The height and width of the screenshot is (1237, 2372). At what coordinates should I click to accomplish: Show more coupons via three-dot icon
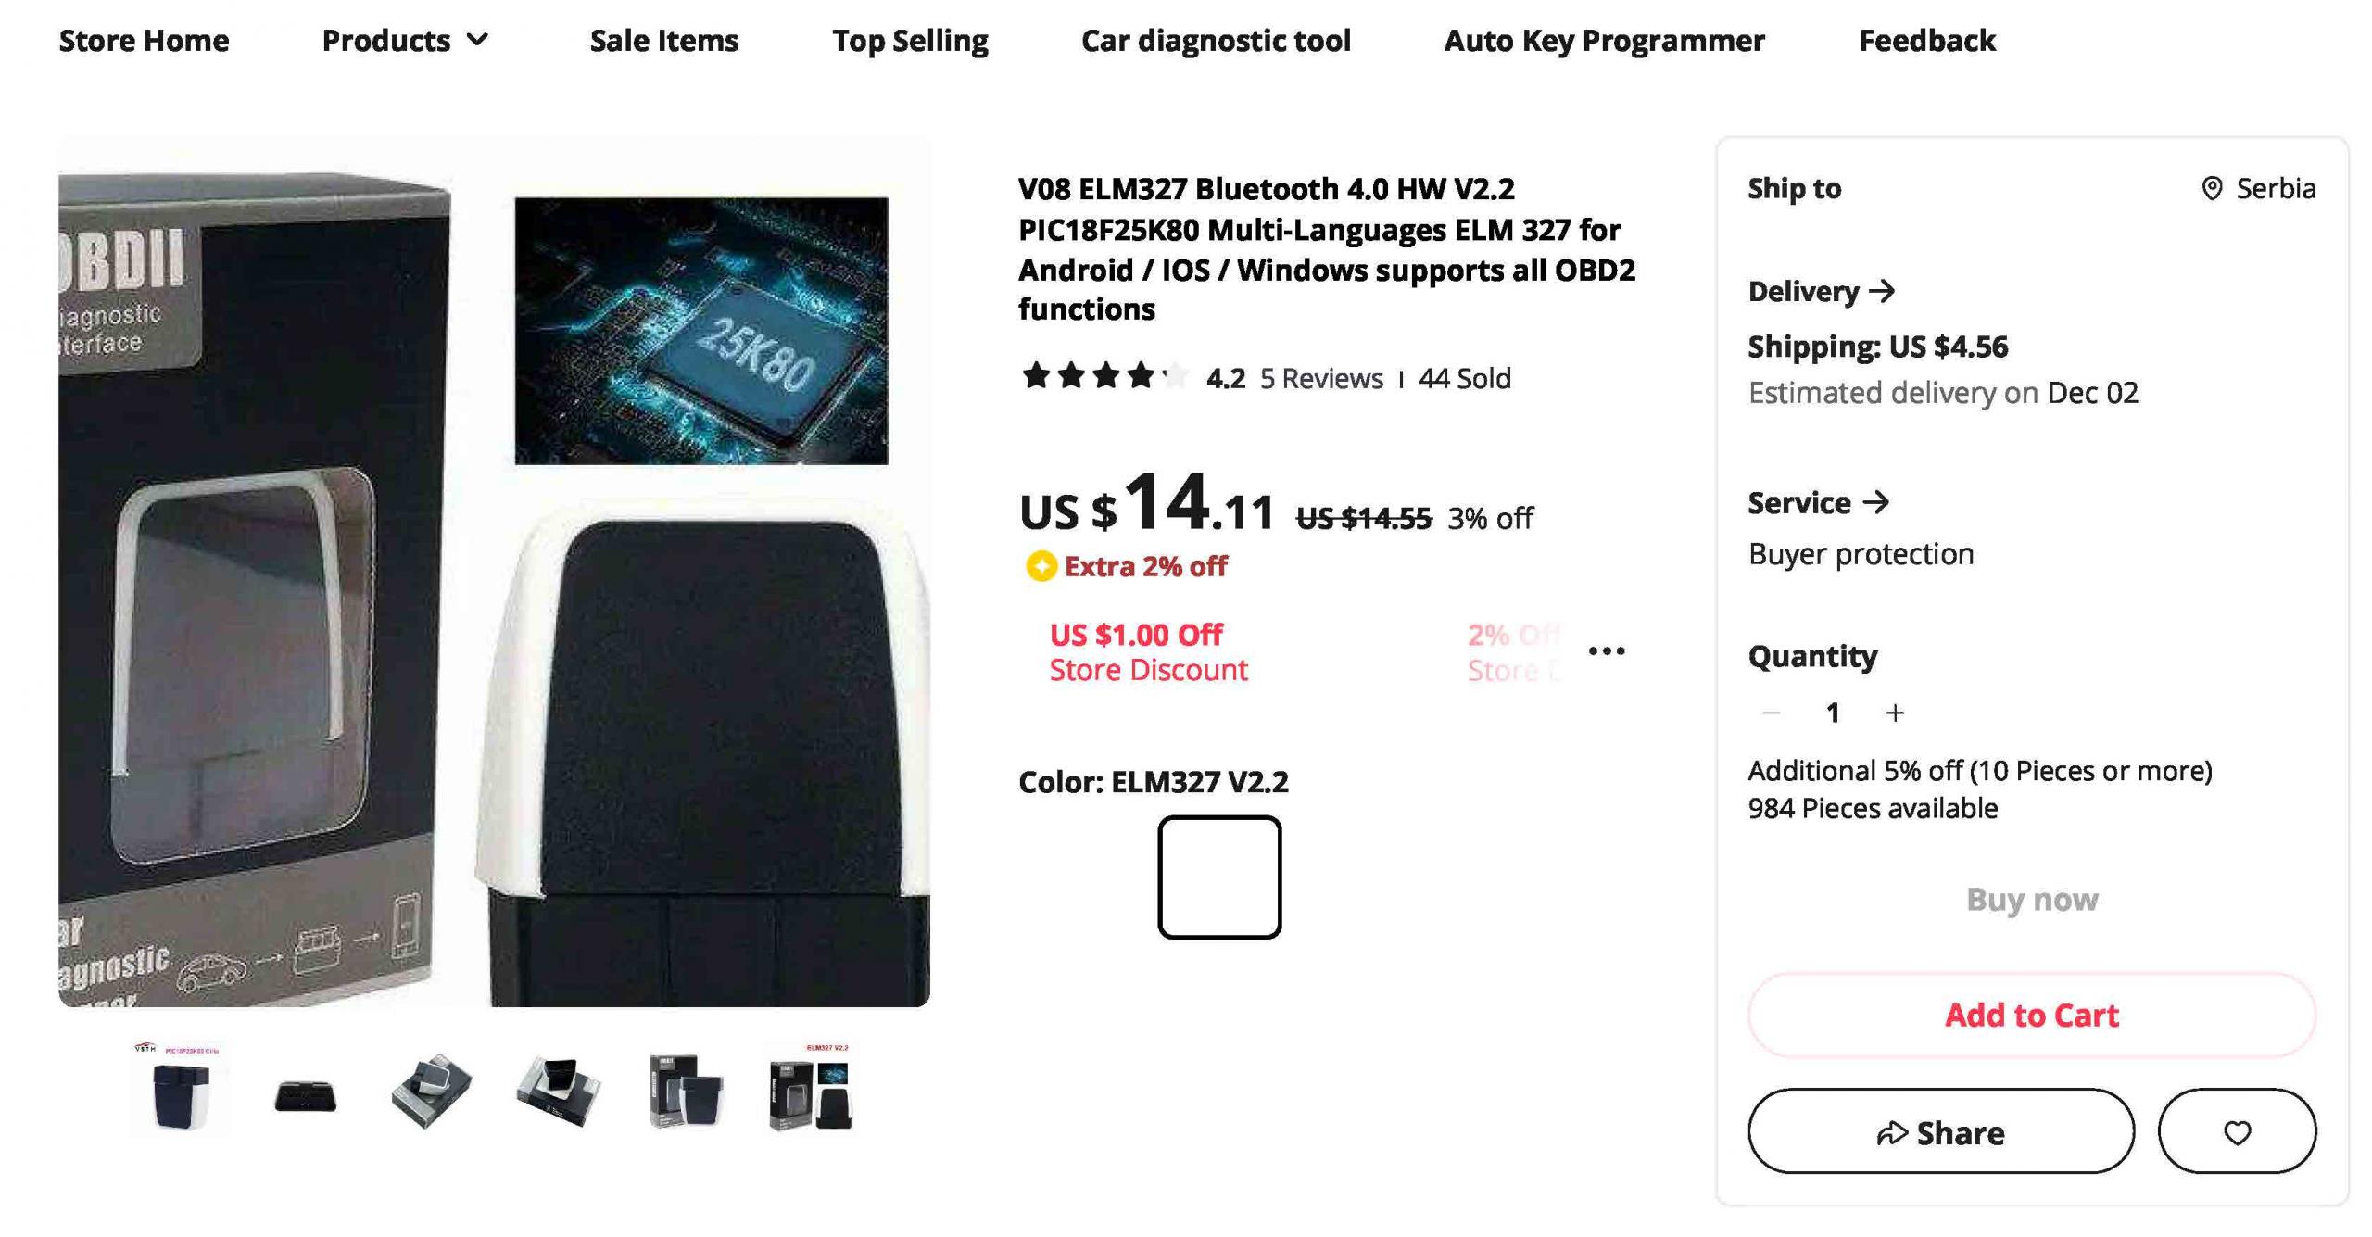pos(1606,651)
